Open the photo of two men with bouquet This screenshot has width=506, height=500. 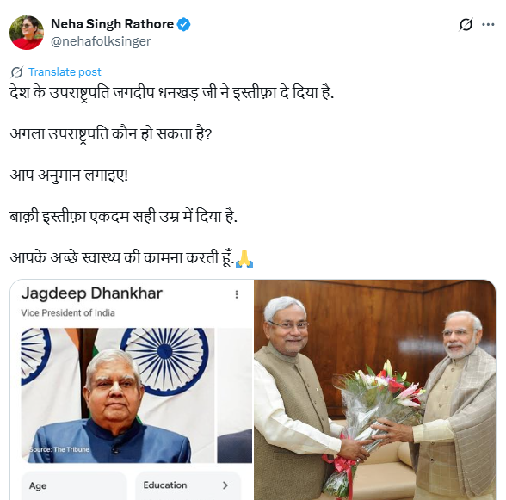tap(374, 390)
